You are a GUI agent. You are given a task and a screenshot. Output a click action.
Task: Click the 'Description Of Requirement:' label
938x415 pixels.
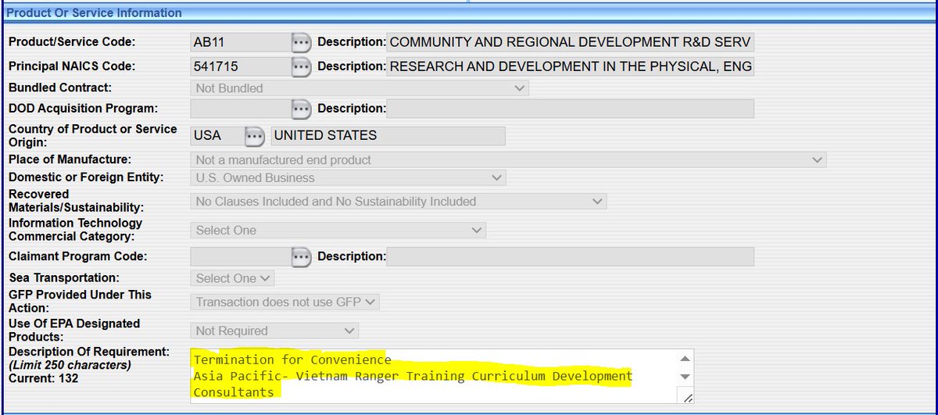click(x=89, y=351)
